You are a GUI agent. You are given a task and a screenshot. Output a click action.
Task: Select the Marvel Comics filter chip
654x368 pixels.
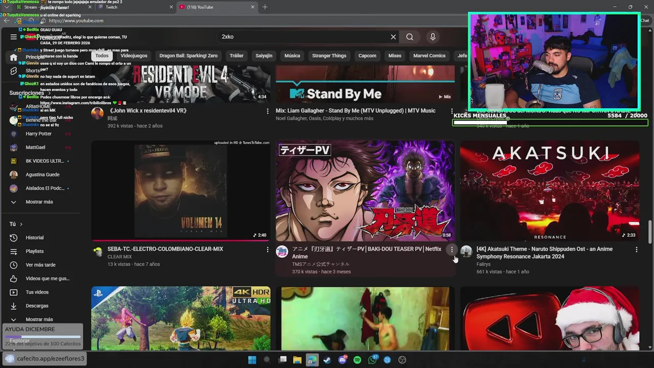point(429,56)
